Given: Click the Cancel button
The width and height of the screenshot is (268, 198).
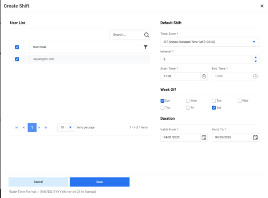Looking at the screenshot, I should 38,182.
